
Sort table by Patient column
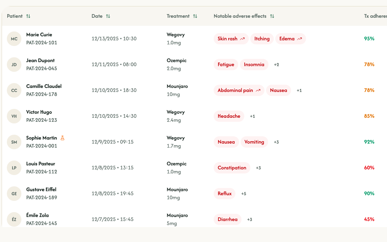pyautogui.click(x=28, y=16)
